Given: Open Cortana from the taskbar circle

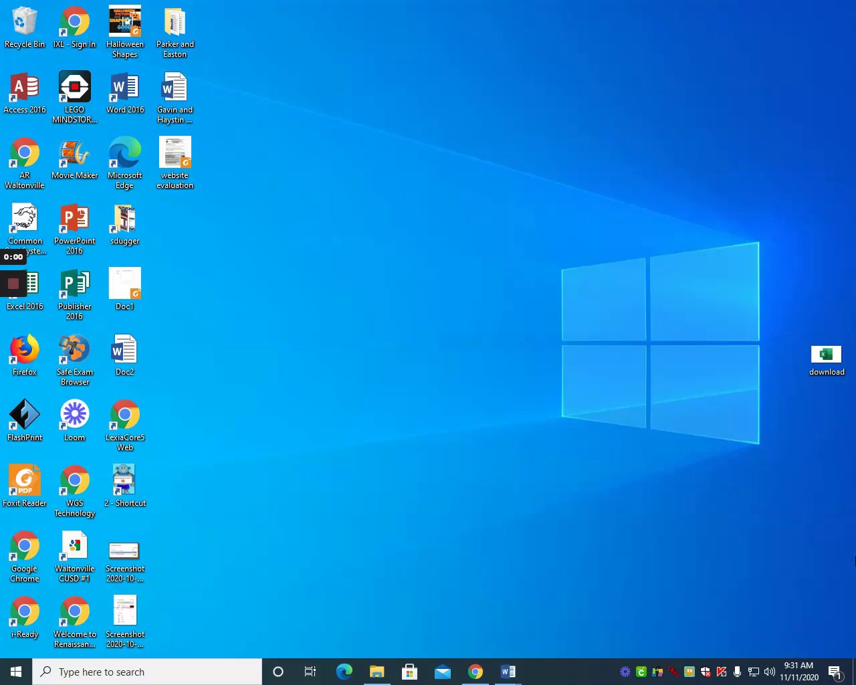Looking at the screenshot, I should click(278, 672).
